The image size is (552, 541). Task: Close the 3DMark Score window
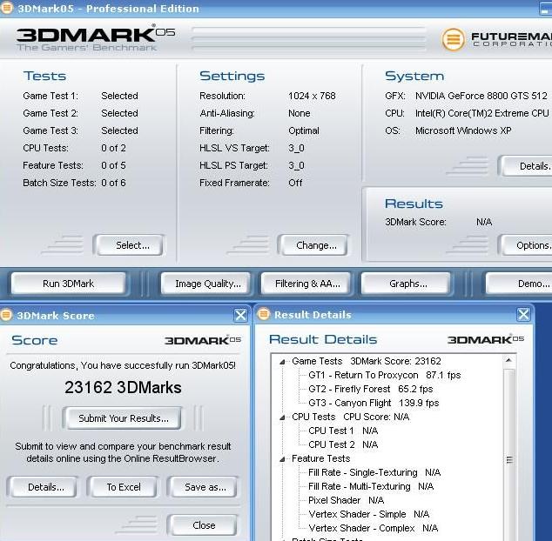(x=241, y=315)
